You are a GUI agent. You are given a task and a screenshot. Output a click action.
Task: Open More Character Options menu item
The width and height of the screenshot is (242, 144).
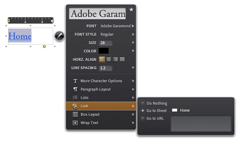click(x=101, y=81)
